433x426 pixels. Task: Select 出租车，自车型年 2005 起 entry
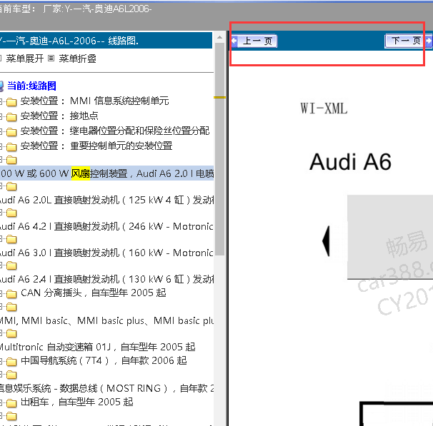[x=77, y=402]
